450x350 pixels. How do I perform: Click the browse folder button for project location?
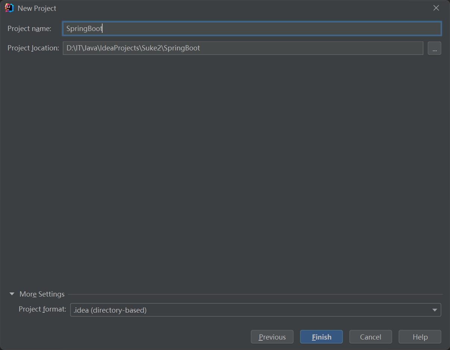point(434,48)
